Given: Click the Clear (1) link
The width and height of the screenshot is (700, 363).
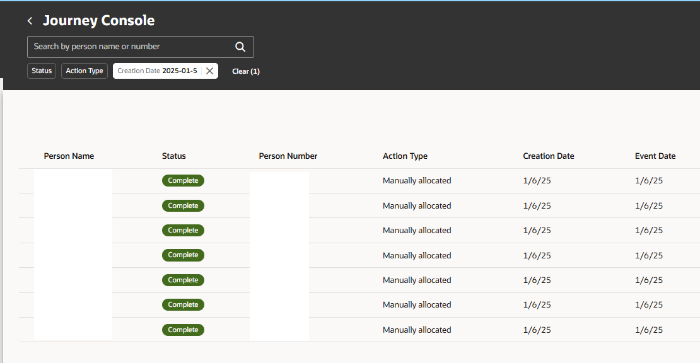Looking at the screenshot, I should [x=246, y=71].
